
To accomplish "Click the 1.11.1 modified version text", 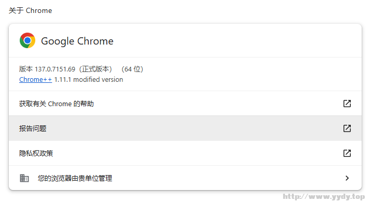I will [x=89, y=80].
